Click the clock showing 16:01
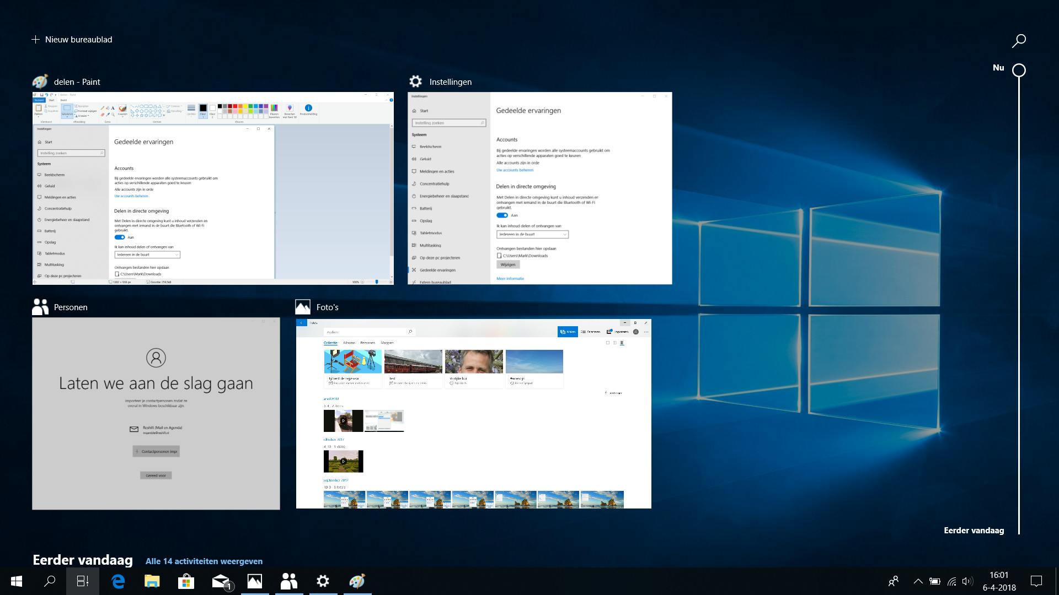Viewport: 1059px width, 595px height. [x=999, y=581]
